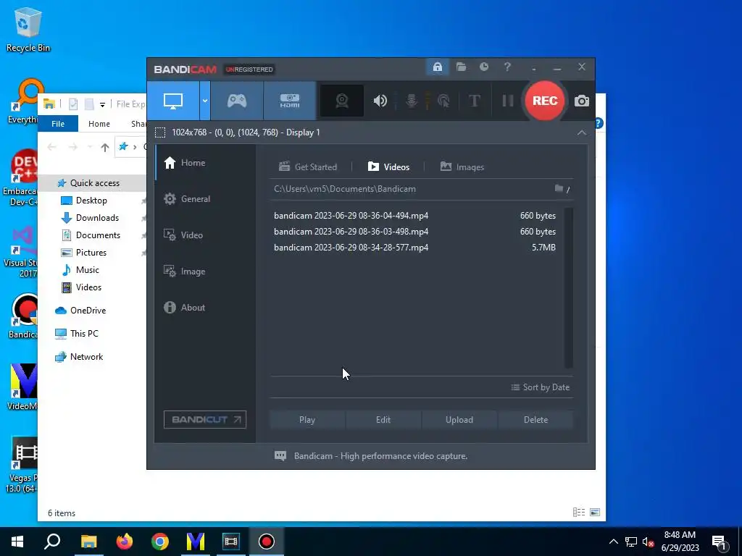Click the Edit button

tap(383, 420)
